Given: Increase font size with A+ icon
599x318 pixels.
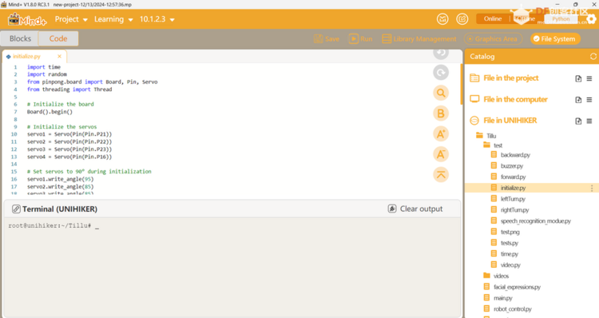Looking at the screenshot, I should (441, 134).
